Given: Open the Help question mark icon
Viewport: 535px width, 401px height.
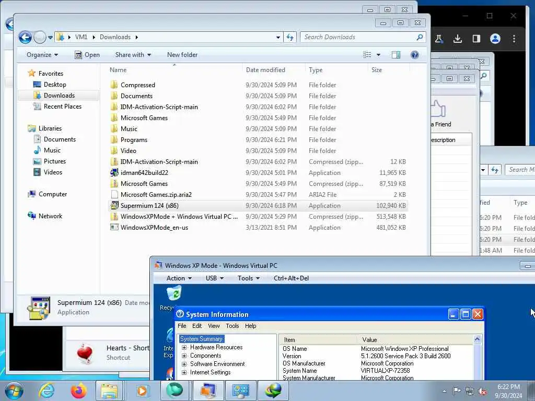Looking at the screenshot, I should tap(414, 55).
